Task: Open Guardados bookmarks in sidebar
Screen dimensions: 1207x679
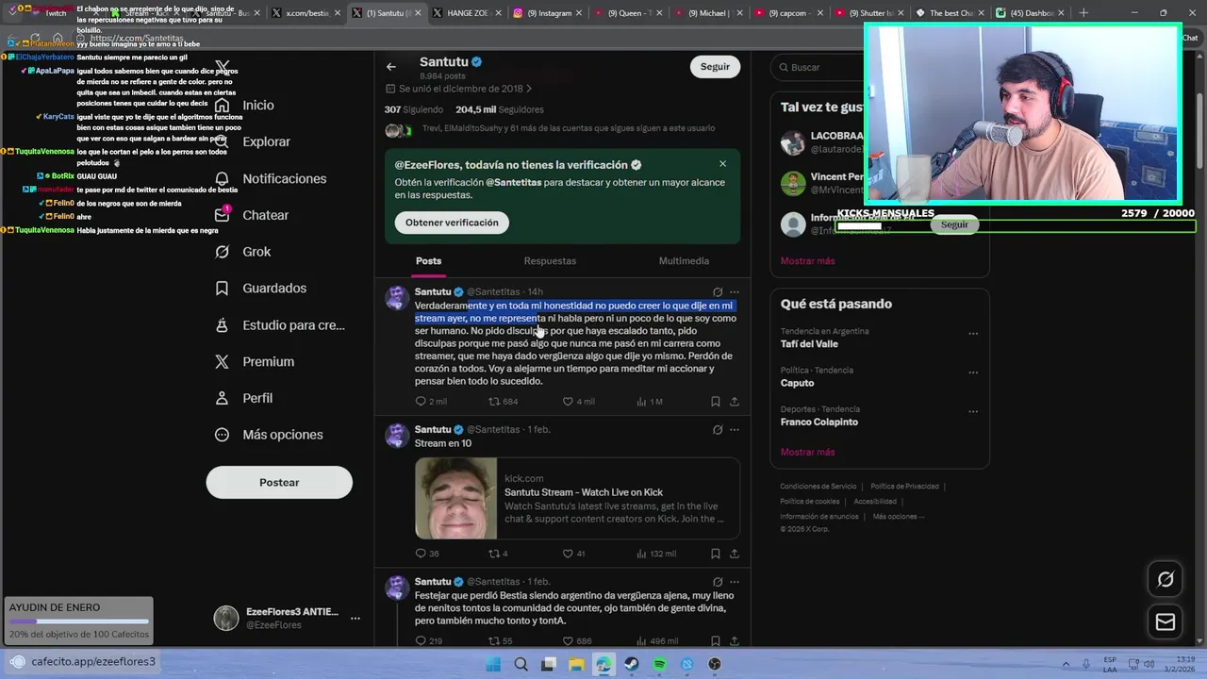Action: tap(260, 288)
